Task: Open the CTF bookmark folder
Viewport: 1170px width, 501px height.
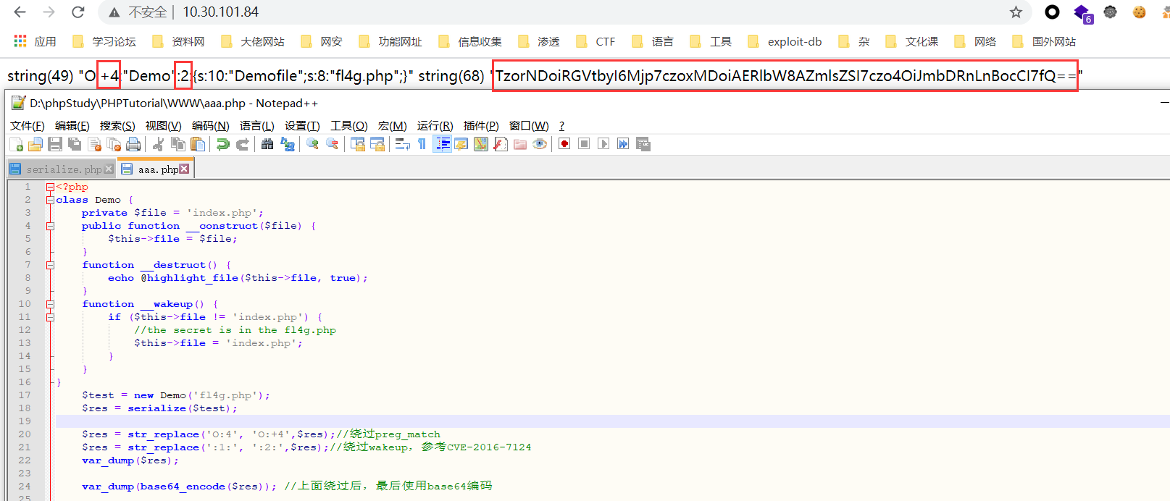Action: click(x=596, y=42)
